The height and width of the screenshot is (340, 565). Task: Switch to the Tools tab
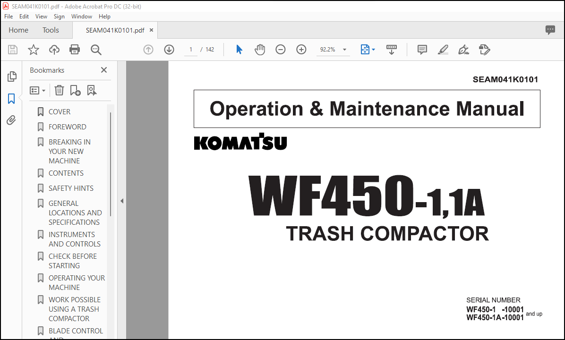point(51,30)
